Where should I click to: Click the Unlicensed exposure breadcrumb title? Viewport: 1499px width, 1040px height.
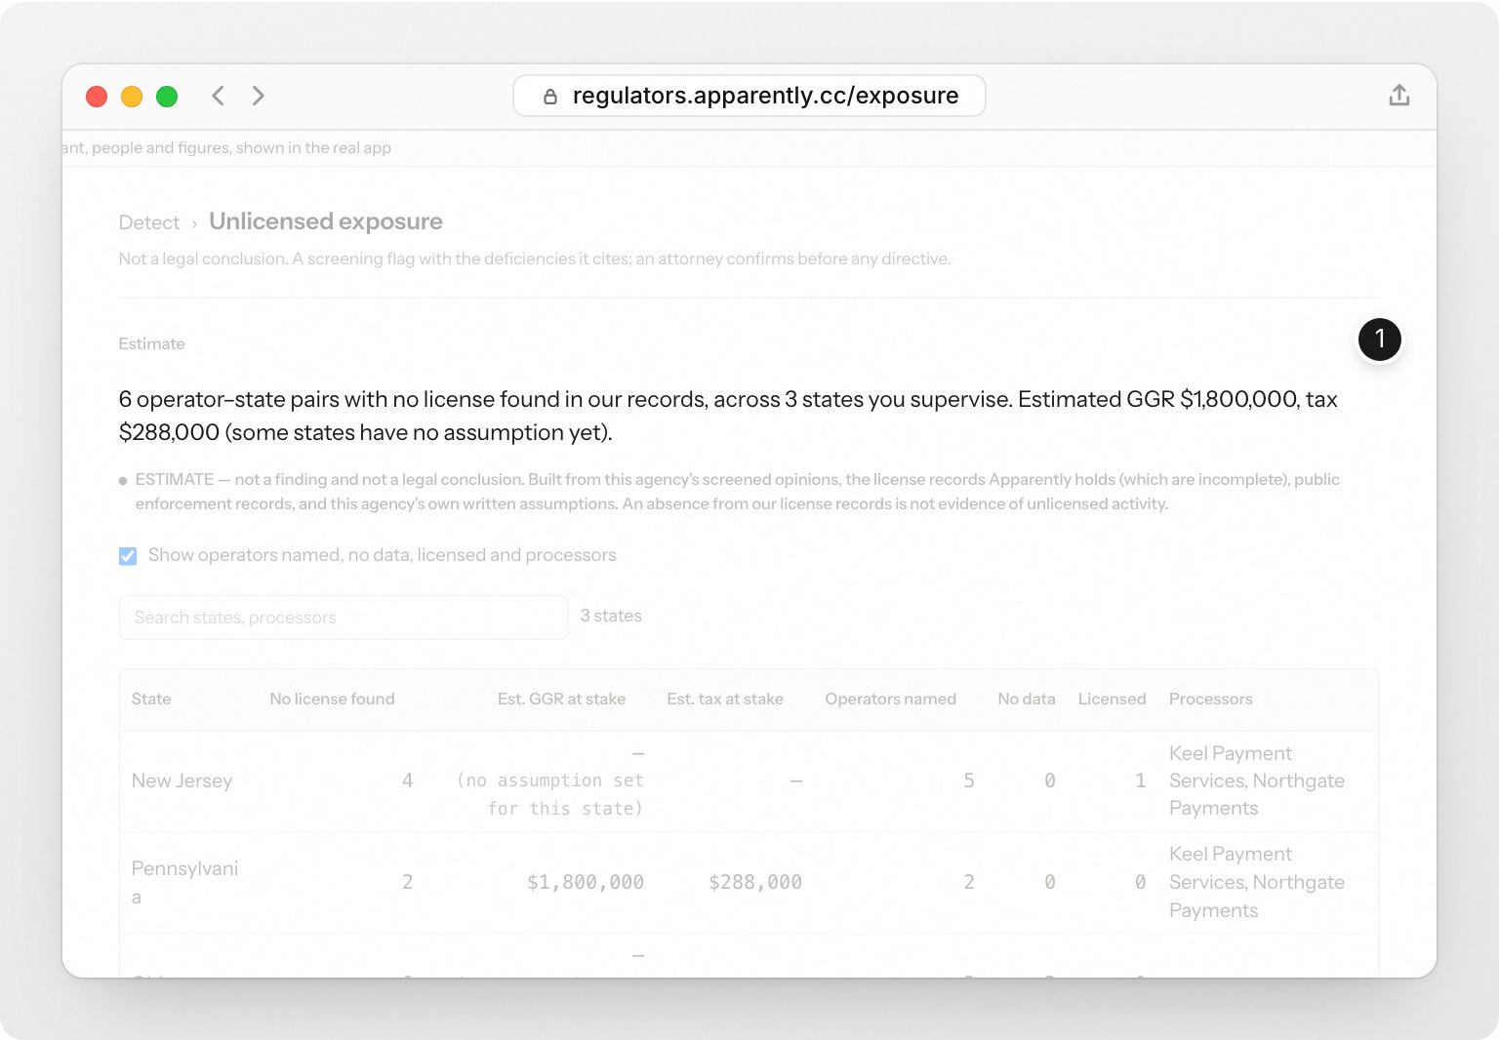coord(326,221)
